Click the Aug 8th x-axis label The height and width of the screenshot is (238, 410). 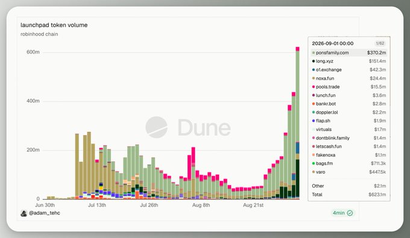point(201,205)
